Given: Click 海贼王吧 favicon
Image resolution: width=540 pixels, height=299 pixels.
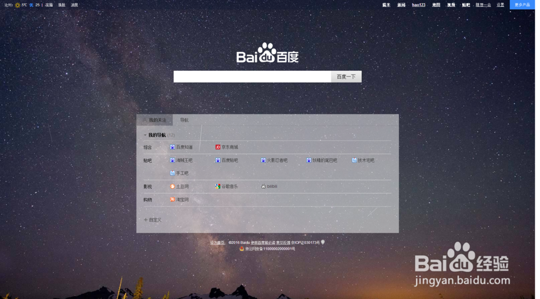Looking at the screenshot, I should point(172,160).
